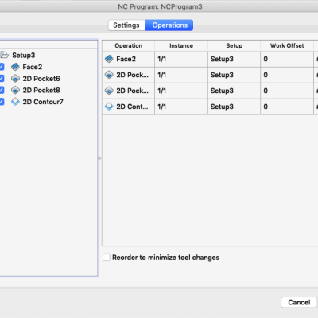Uncheck the 2D Contour7 checkbox

2,102
